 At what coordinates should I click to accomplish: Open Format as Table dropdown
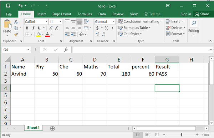pos(134,28)
